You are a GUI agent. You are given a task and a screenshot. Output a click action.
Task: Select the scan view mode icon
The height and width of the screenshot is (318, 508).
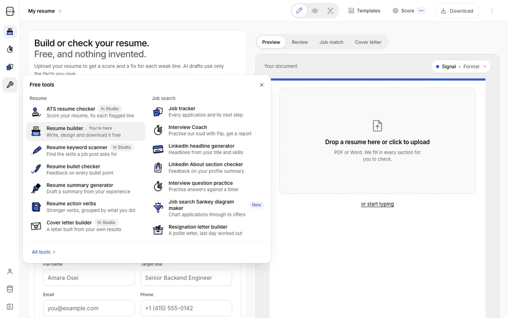pos(331,11)
